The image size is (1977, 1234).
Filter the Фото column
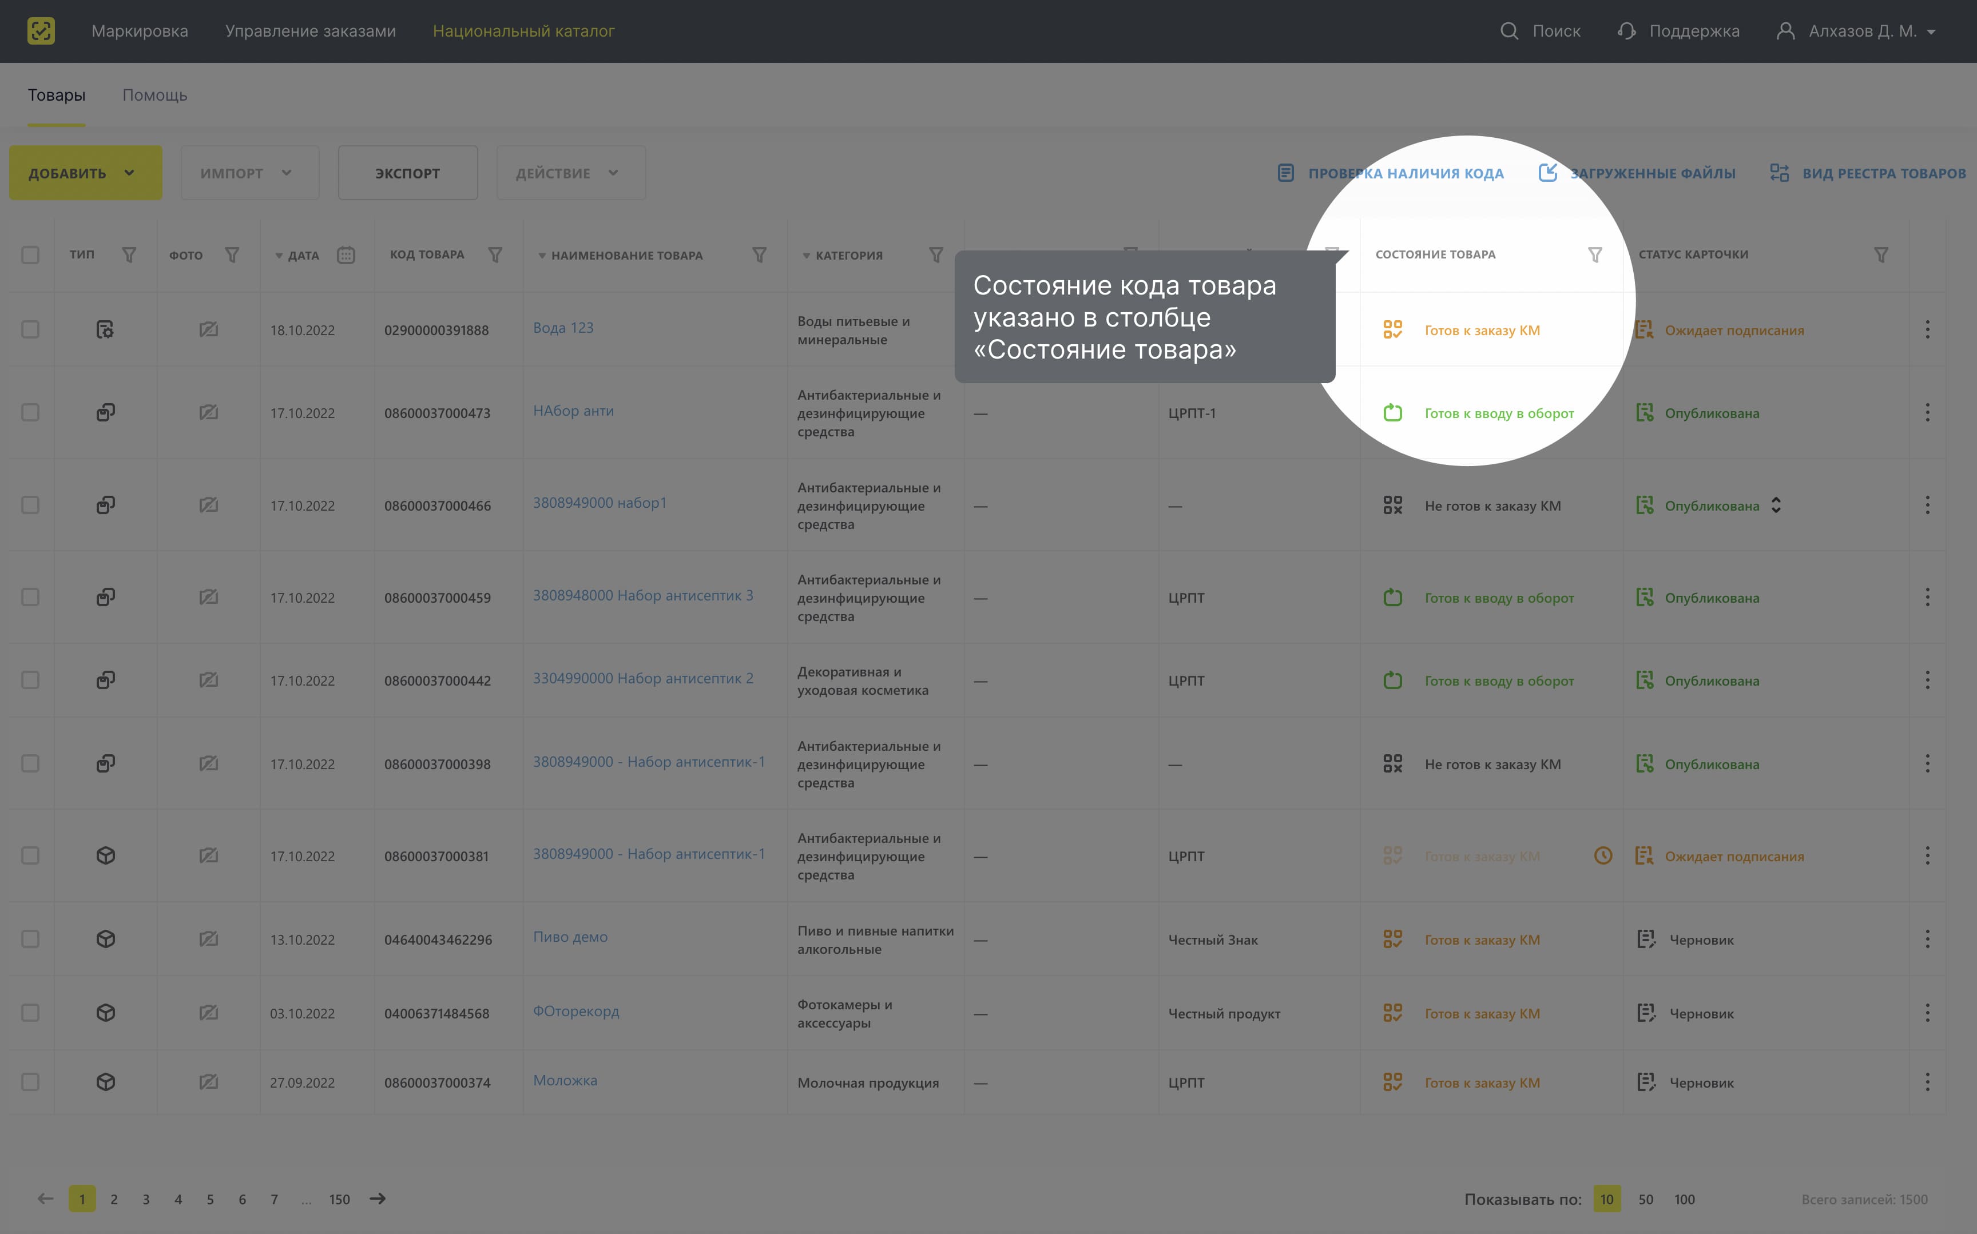(232, 254)
